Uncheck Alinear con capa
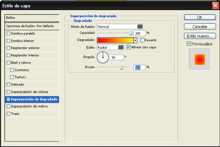Screen dimensions: 220x147 pos(129,47)
